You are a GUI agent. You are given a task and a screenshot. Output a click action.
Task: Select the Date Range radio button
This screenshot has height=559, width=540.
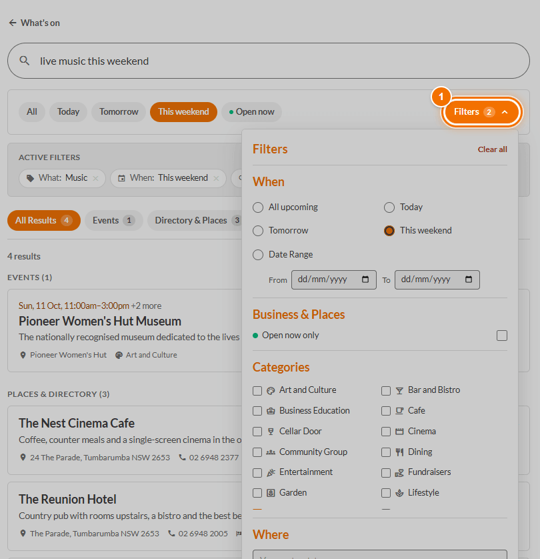[x=258, y=255]
